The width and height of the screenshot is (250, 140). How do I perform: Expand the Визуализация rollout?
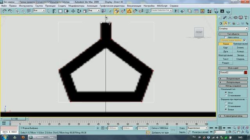(x=233, y=79)
